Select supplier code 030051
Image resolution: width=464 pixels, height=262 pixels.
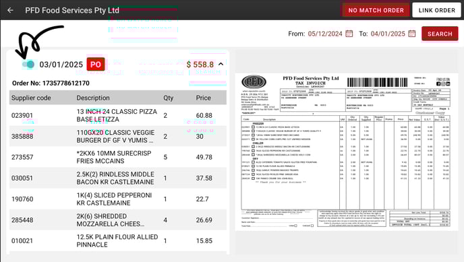(22, 178)
